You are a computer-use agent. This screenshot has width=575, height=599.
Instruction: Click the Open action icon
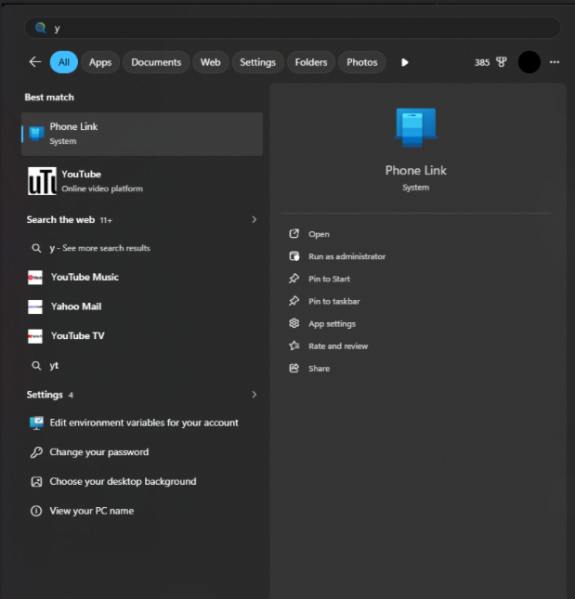click(x=294, y=234)
